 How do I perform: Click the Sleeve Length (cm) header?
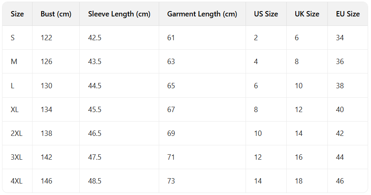coord(119,14)
